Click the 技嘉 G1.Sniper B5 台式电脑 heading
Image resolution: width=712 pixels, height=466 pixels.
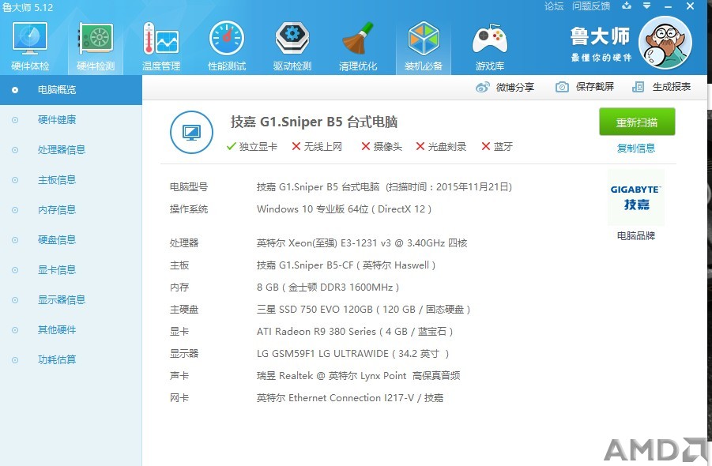coord(314,122)
